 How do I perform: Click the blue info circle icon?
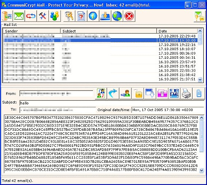click(93, 16)
